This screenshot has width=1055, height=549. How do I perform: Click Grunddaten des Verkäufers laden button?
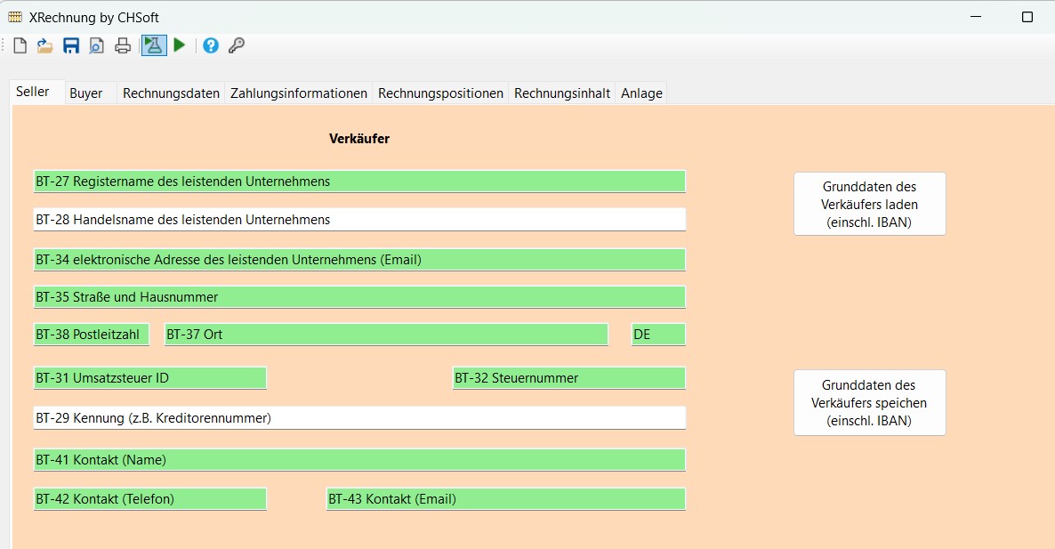pos(869,204)
